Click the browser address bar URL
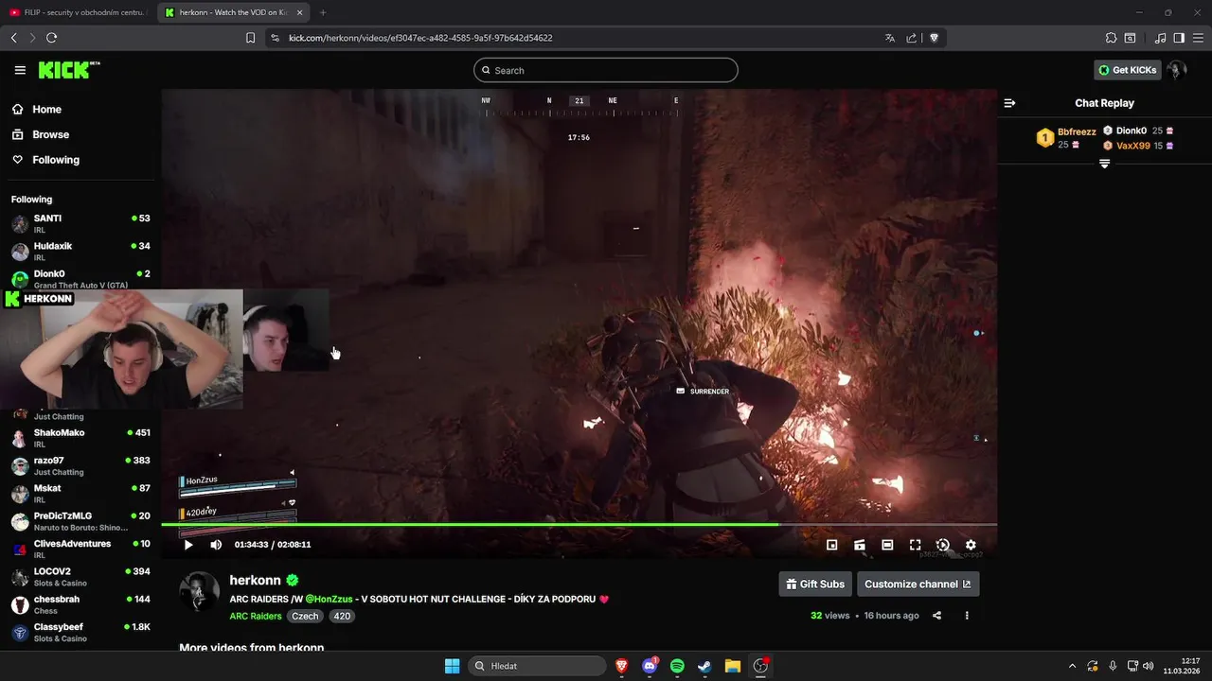 pyautogui.click(x=420, y=38)
